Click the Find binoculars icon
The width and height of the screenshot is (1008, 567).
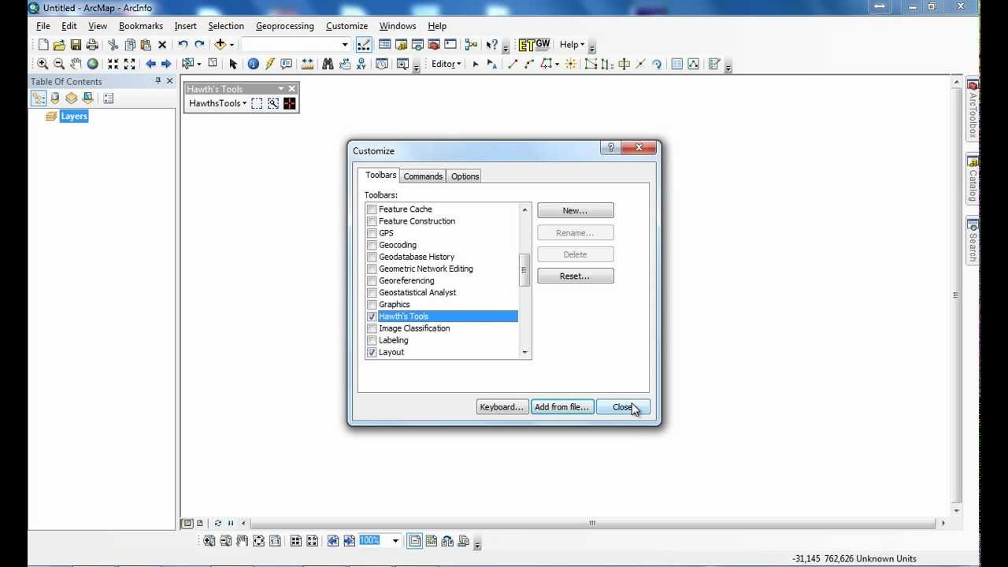tap(328, 65)
